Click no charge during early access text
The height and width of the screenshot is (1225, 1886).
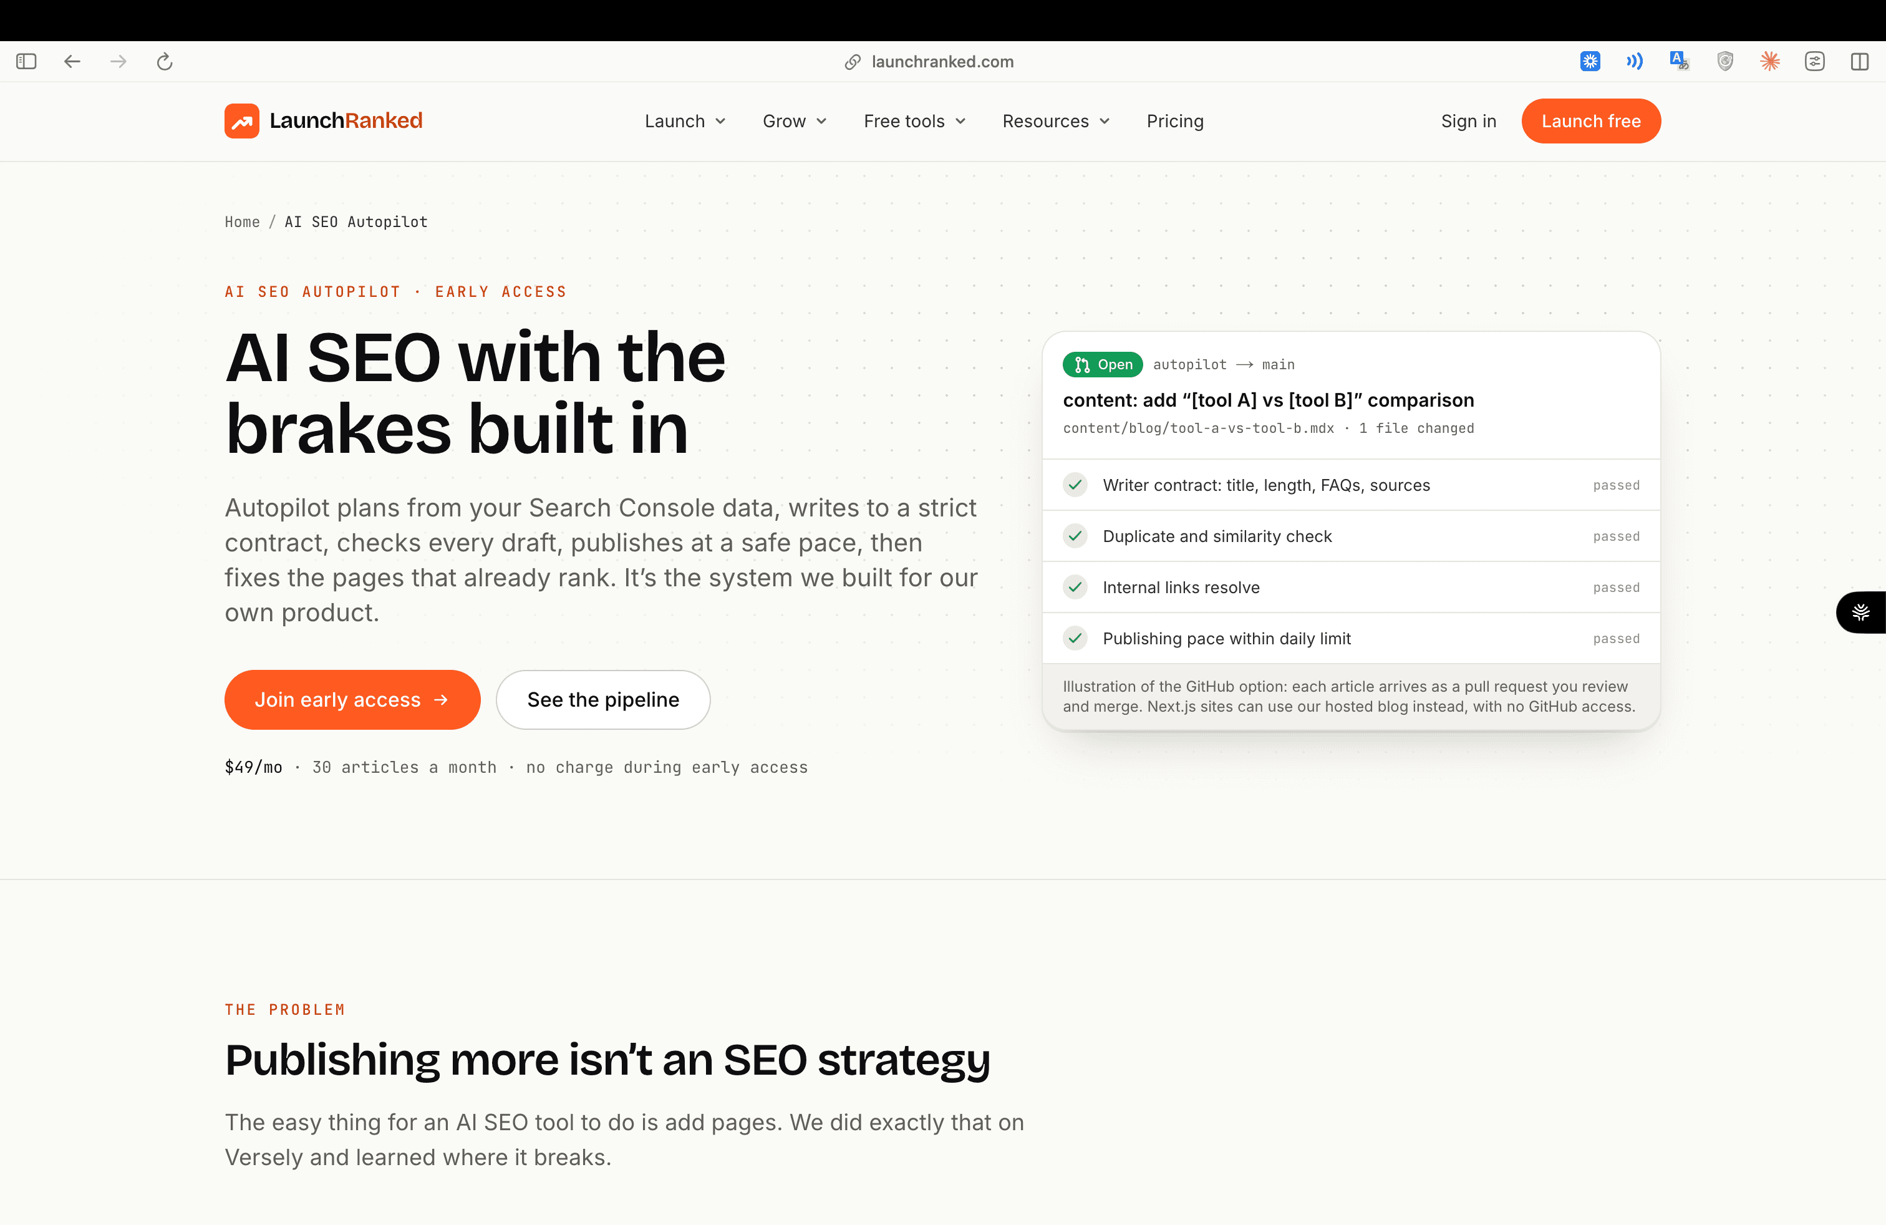click(667, 767)
